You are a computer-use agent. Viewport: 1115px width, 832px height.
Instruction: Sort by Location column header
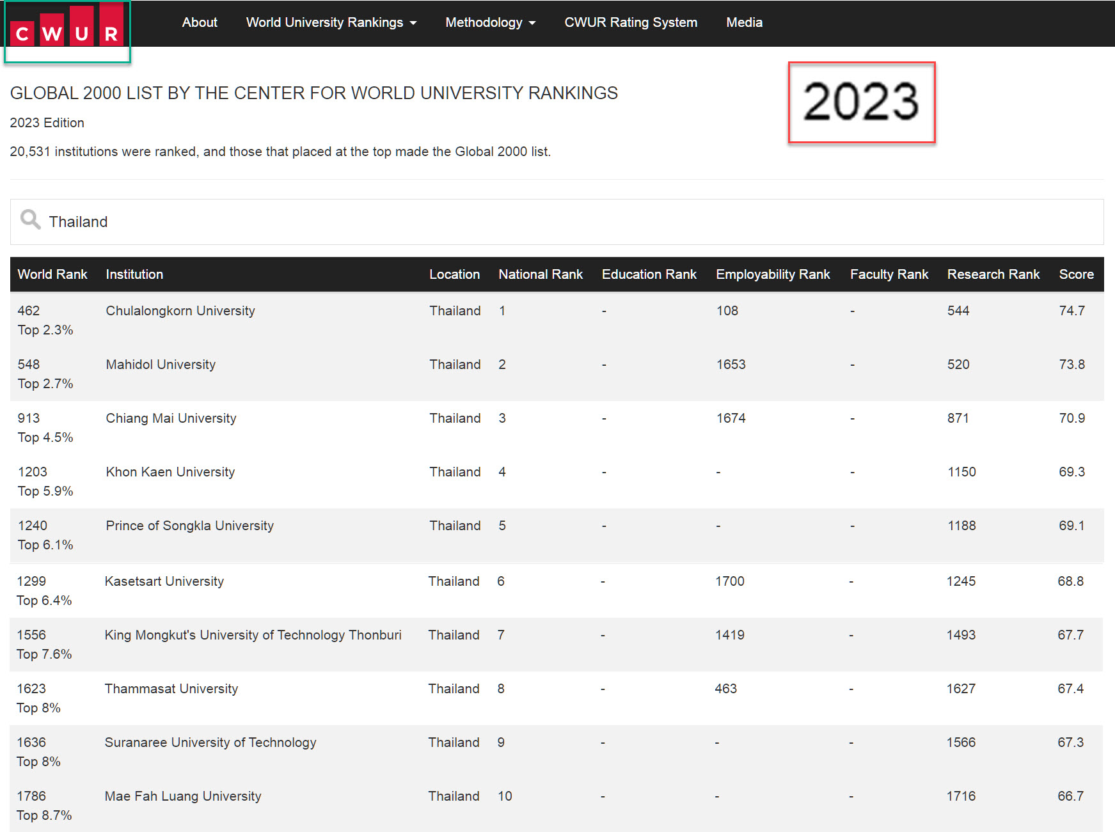(x=454, y=274)
